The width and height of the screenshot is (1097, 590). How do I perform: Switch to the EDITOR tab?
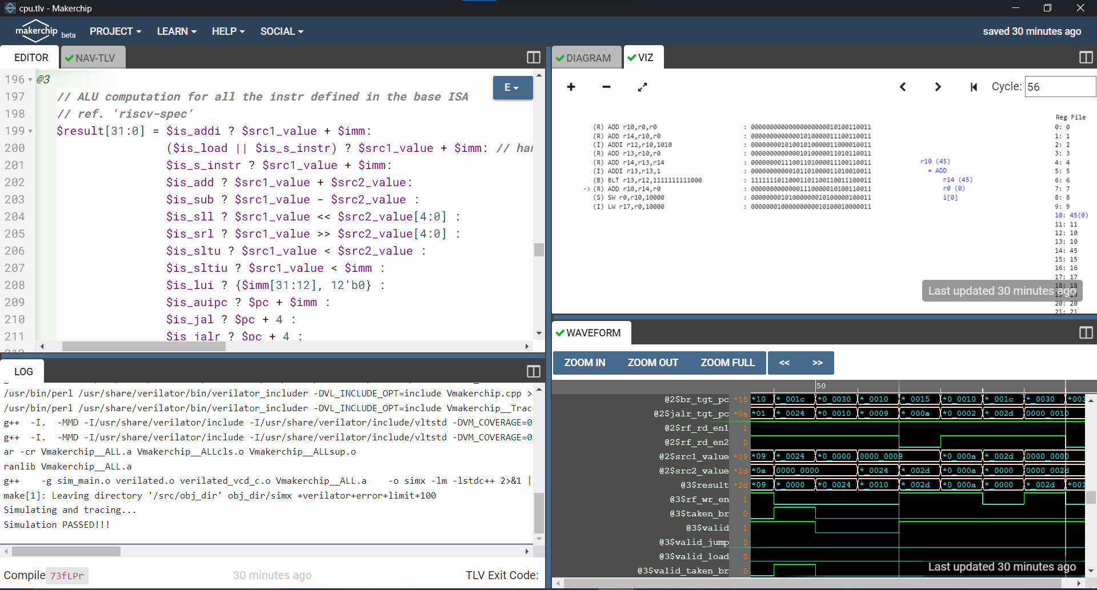click(31, 58)
